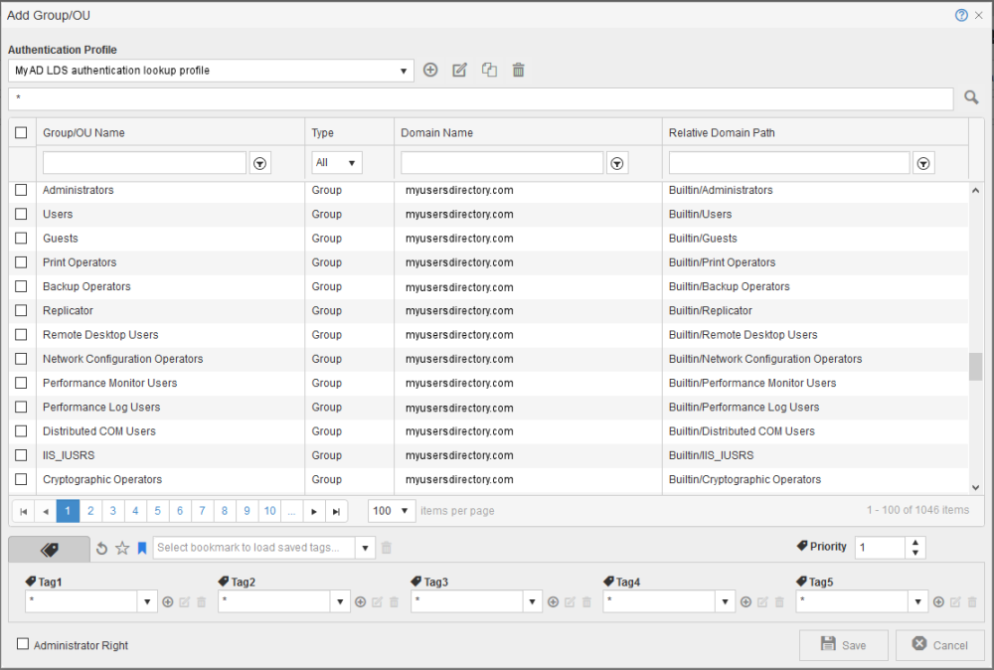Delete the Tag3 value
Viewport: 994px width, 670px height.
pyautogui.click(x=587, y=602)
